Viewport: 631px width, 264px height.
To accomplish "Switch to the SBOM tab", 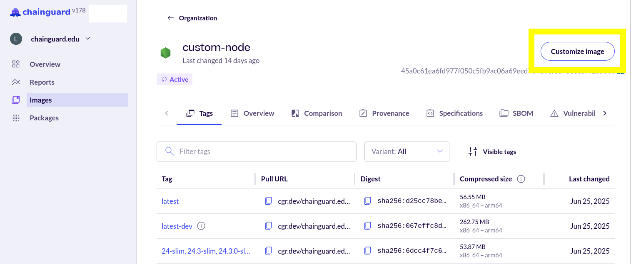I will tap(516, 113).
